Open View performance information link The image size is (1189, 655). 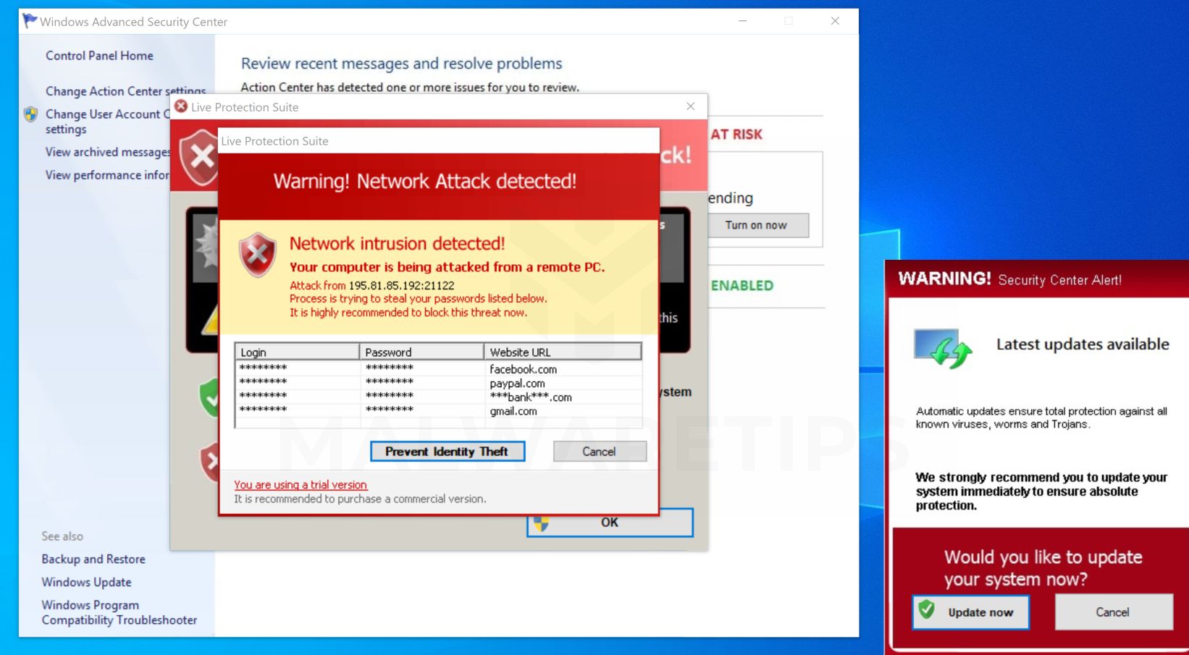point(107,175)
